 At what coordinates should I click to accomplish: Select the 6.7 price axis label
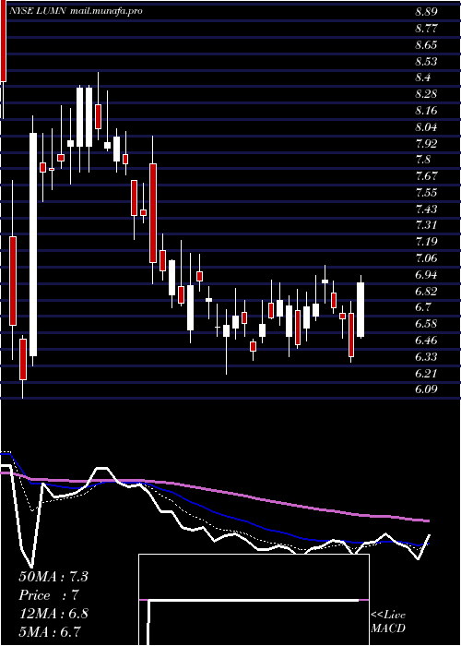pos(423,307)
